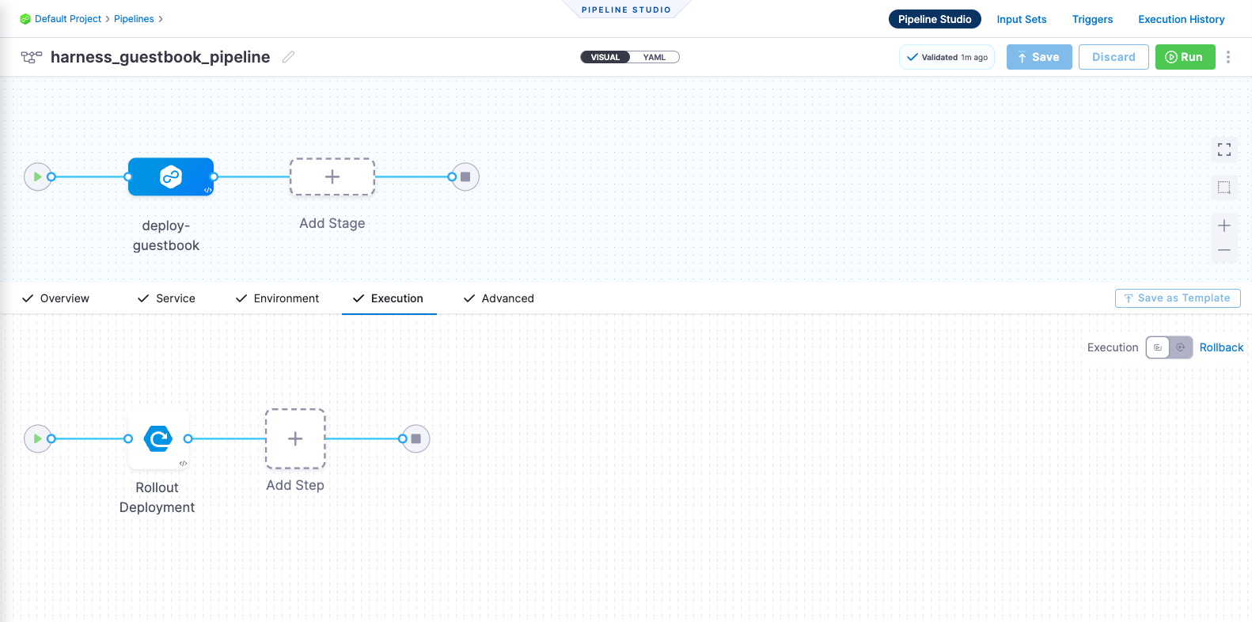The image size is (1252, 622).
Task: Click the deploy-guestbook stage icon
Action: pyautogui.click(x=171, y=176)
